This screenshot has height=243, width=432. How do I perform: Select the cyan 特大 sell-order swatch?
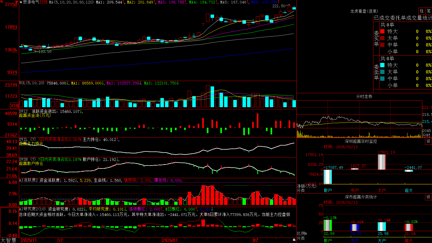click(382, 65)
